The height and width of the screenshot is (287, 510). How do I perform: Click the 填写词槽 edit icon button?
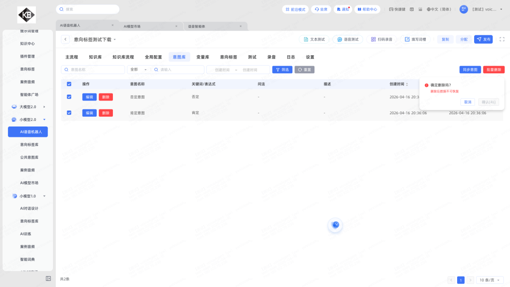click(415, 40)
